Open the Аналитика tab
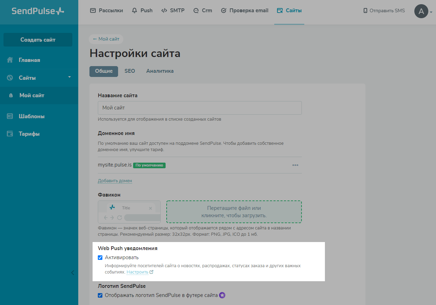Image resolution: width=436 pixels, height=305 pixels. 160,71
